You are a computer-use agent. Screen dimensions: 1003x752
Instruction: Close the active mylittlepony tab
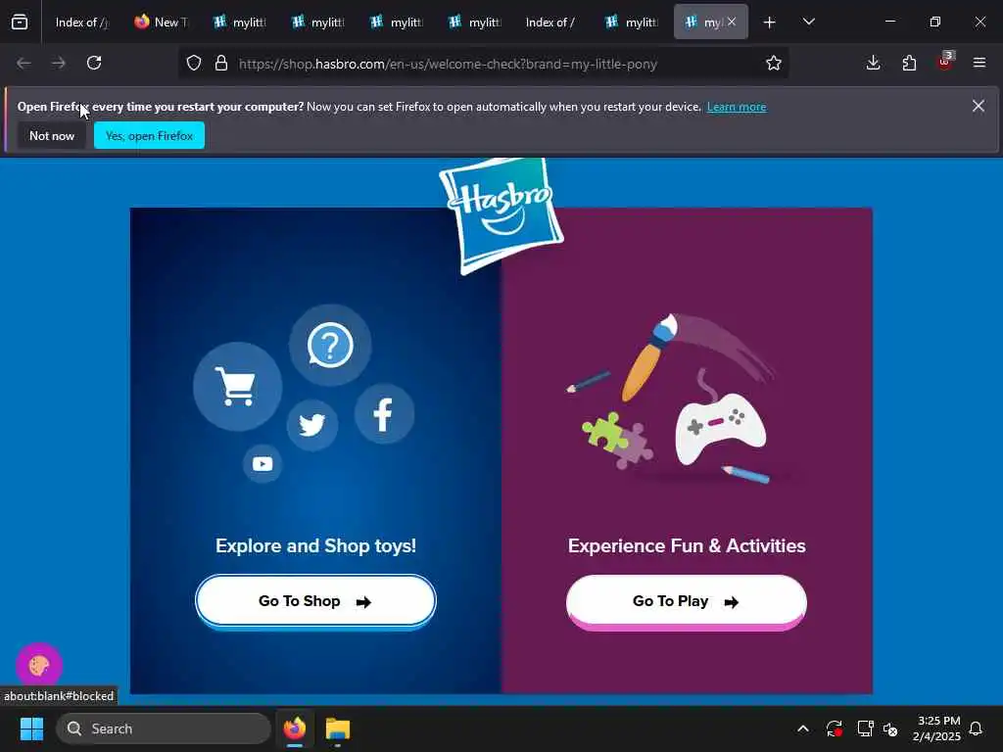coord(732,22)
